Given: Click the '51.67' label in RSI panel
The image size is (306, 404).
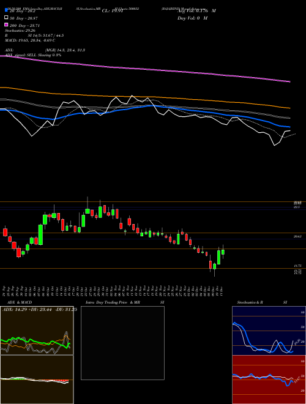Looking at the screenshot, I should tap(297, 380).
